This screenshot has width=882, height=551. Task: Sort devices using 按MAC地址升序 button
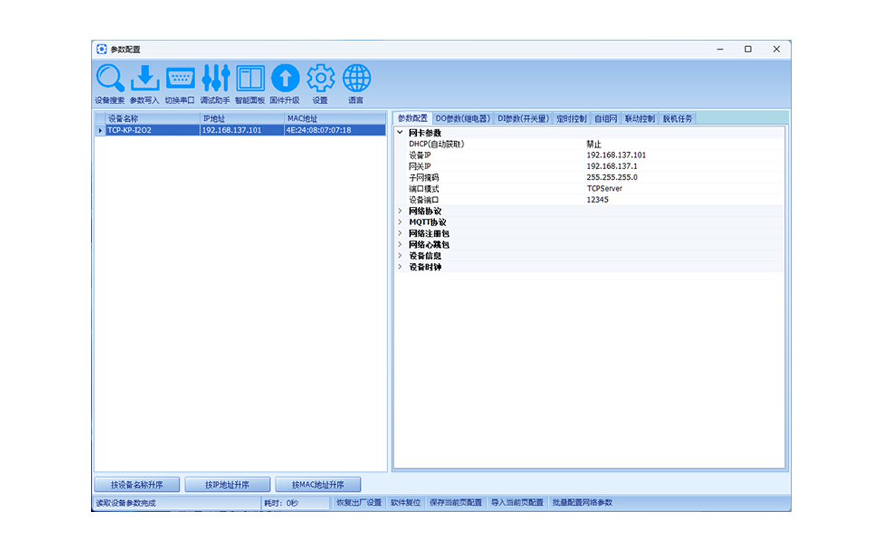[318, 485]
